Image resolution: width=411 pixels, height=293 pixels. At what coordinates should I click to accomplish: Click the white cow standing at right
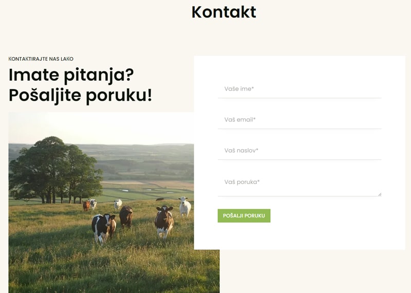(185, 207)
